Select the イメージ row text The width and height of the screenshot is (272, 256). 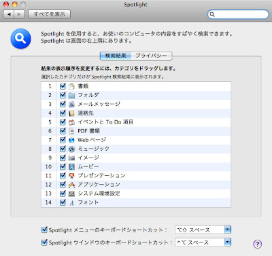pos(88,158)
